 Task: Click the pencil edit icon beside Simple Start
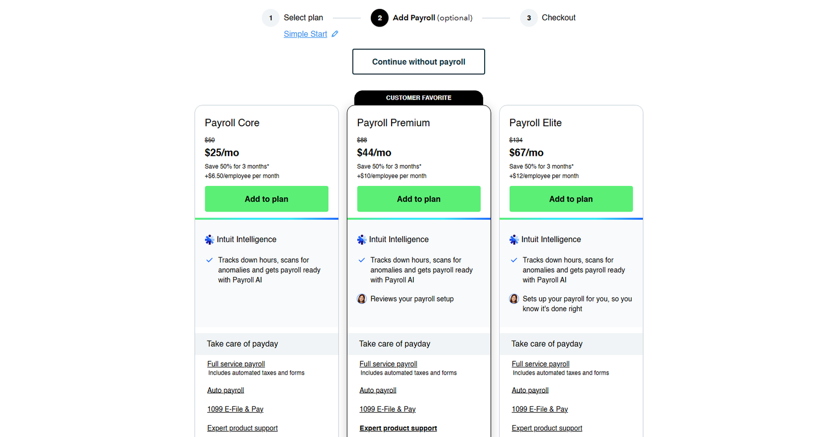pos(335,34)
